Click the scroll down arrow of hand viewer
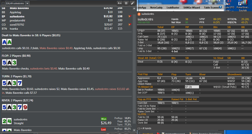The width and height of the screenshot is (252, 134). pyautogui.click(x=134, y=130)
